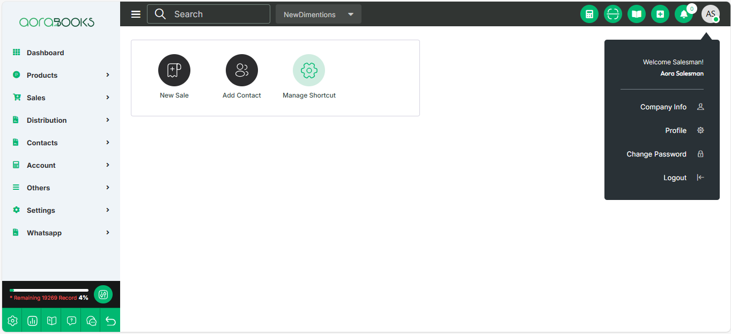Open the notifications bell
The width and height of the screenshot is (731, 334).
[x=683, y=14]
